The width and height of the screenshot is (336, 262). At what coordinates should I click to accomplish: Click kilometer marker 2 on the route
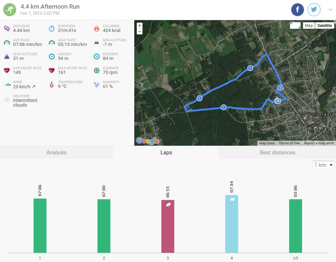click(x=199, y=98)
